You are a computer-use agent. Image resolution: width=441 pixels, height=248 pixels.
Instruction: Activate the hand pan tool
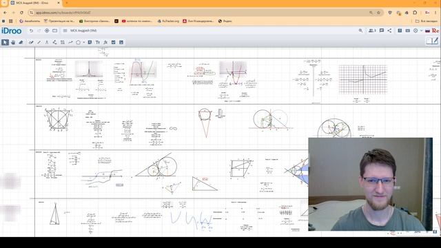[13, 42]
